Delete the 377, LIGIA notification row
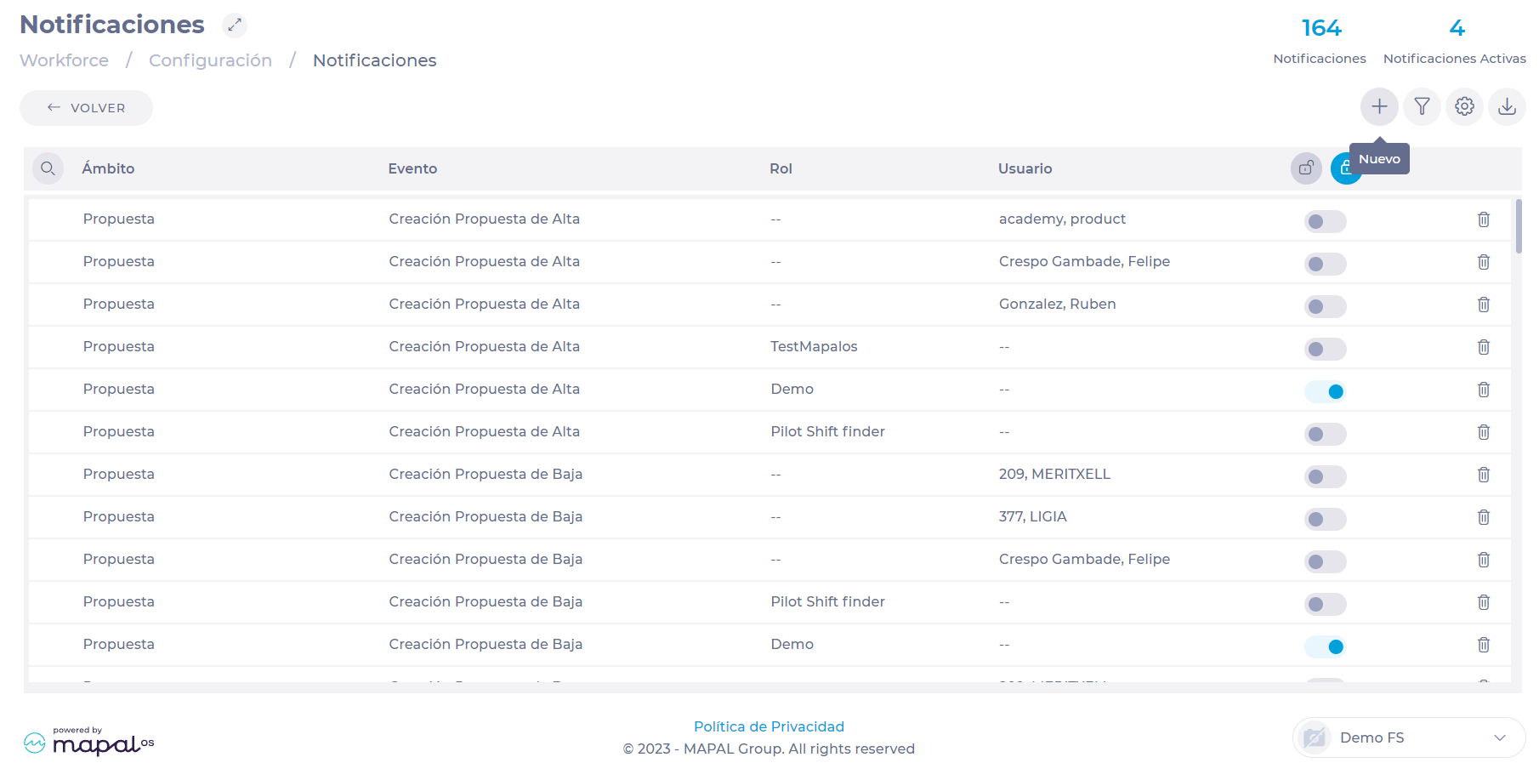Screen dimensions: 1539x763 click(x=1484, y=517)
